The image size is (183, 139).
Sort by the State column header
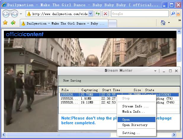pos(161,90)
